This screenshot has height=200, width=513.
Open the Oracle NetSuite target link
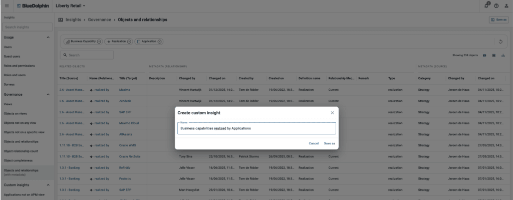[x=130, y=156]
